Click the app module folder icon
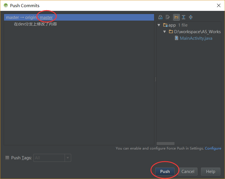Screen dimensions: 225x179 click(165, 25)
